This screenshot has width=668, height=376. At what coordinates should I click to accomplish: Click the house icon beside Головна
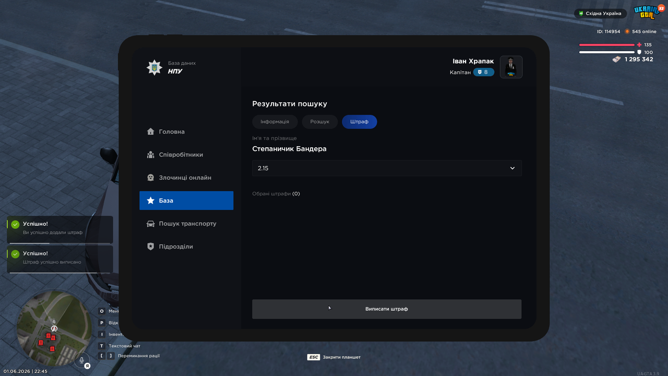coord(150,132)
